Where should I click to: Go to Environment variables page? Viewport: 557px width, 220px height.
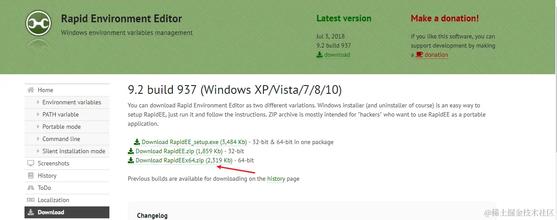click(x=67, y=102)
